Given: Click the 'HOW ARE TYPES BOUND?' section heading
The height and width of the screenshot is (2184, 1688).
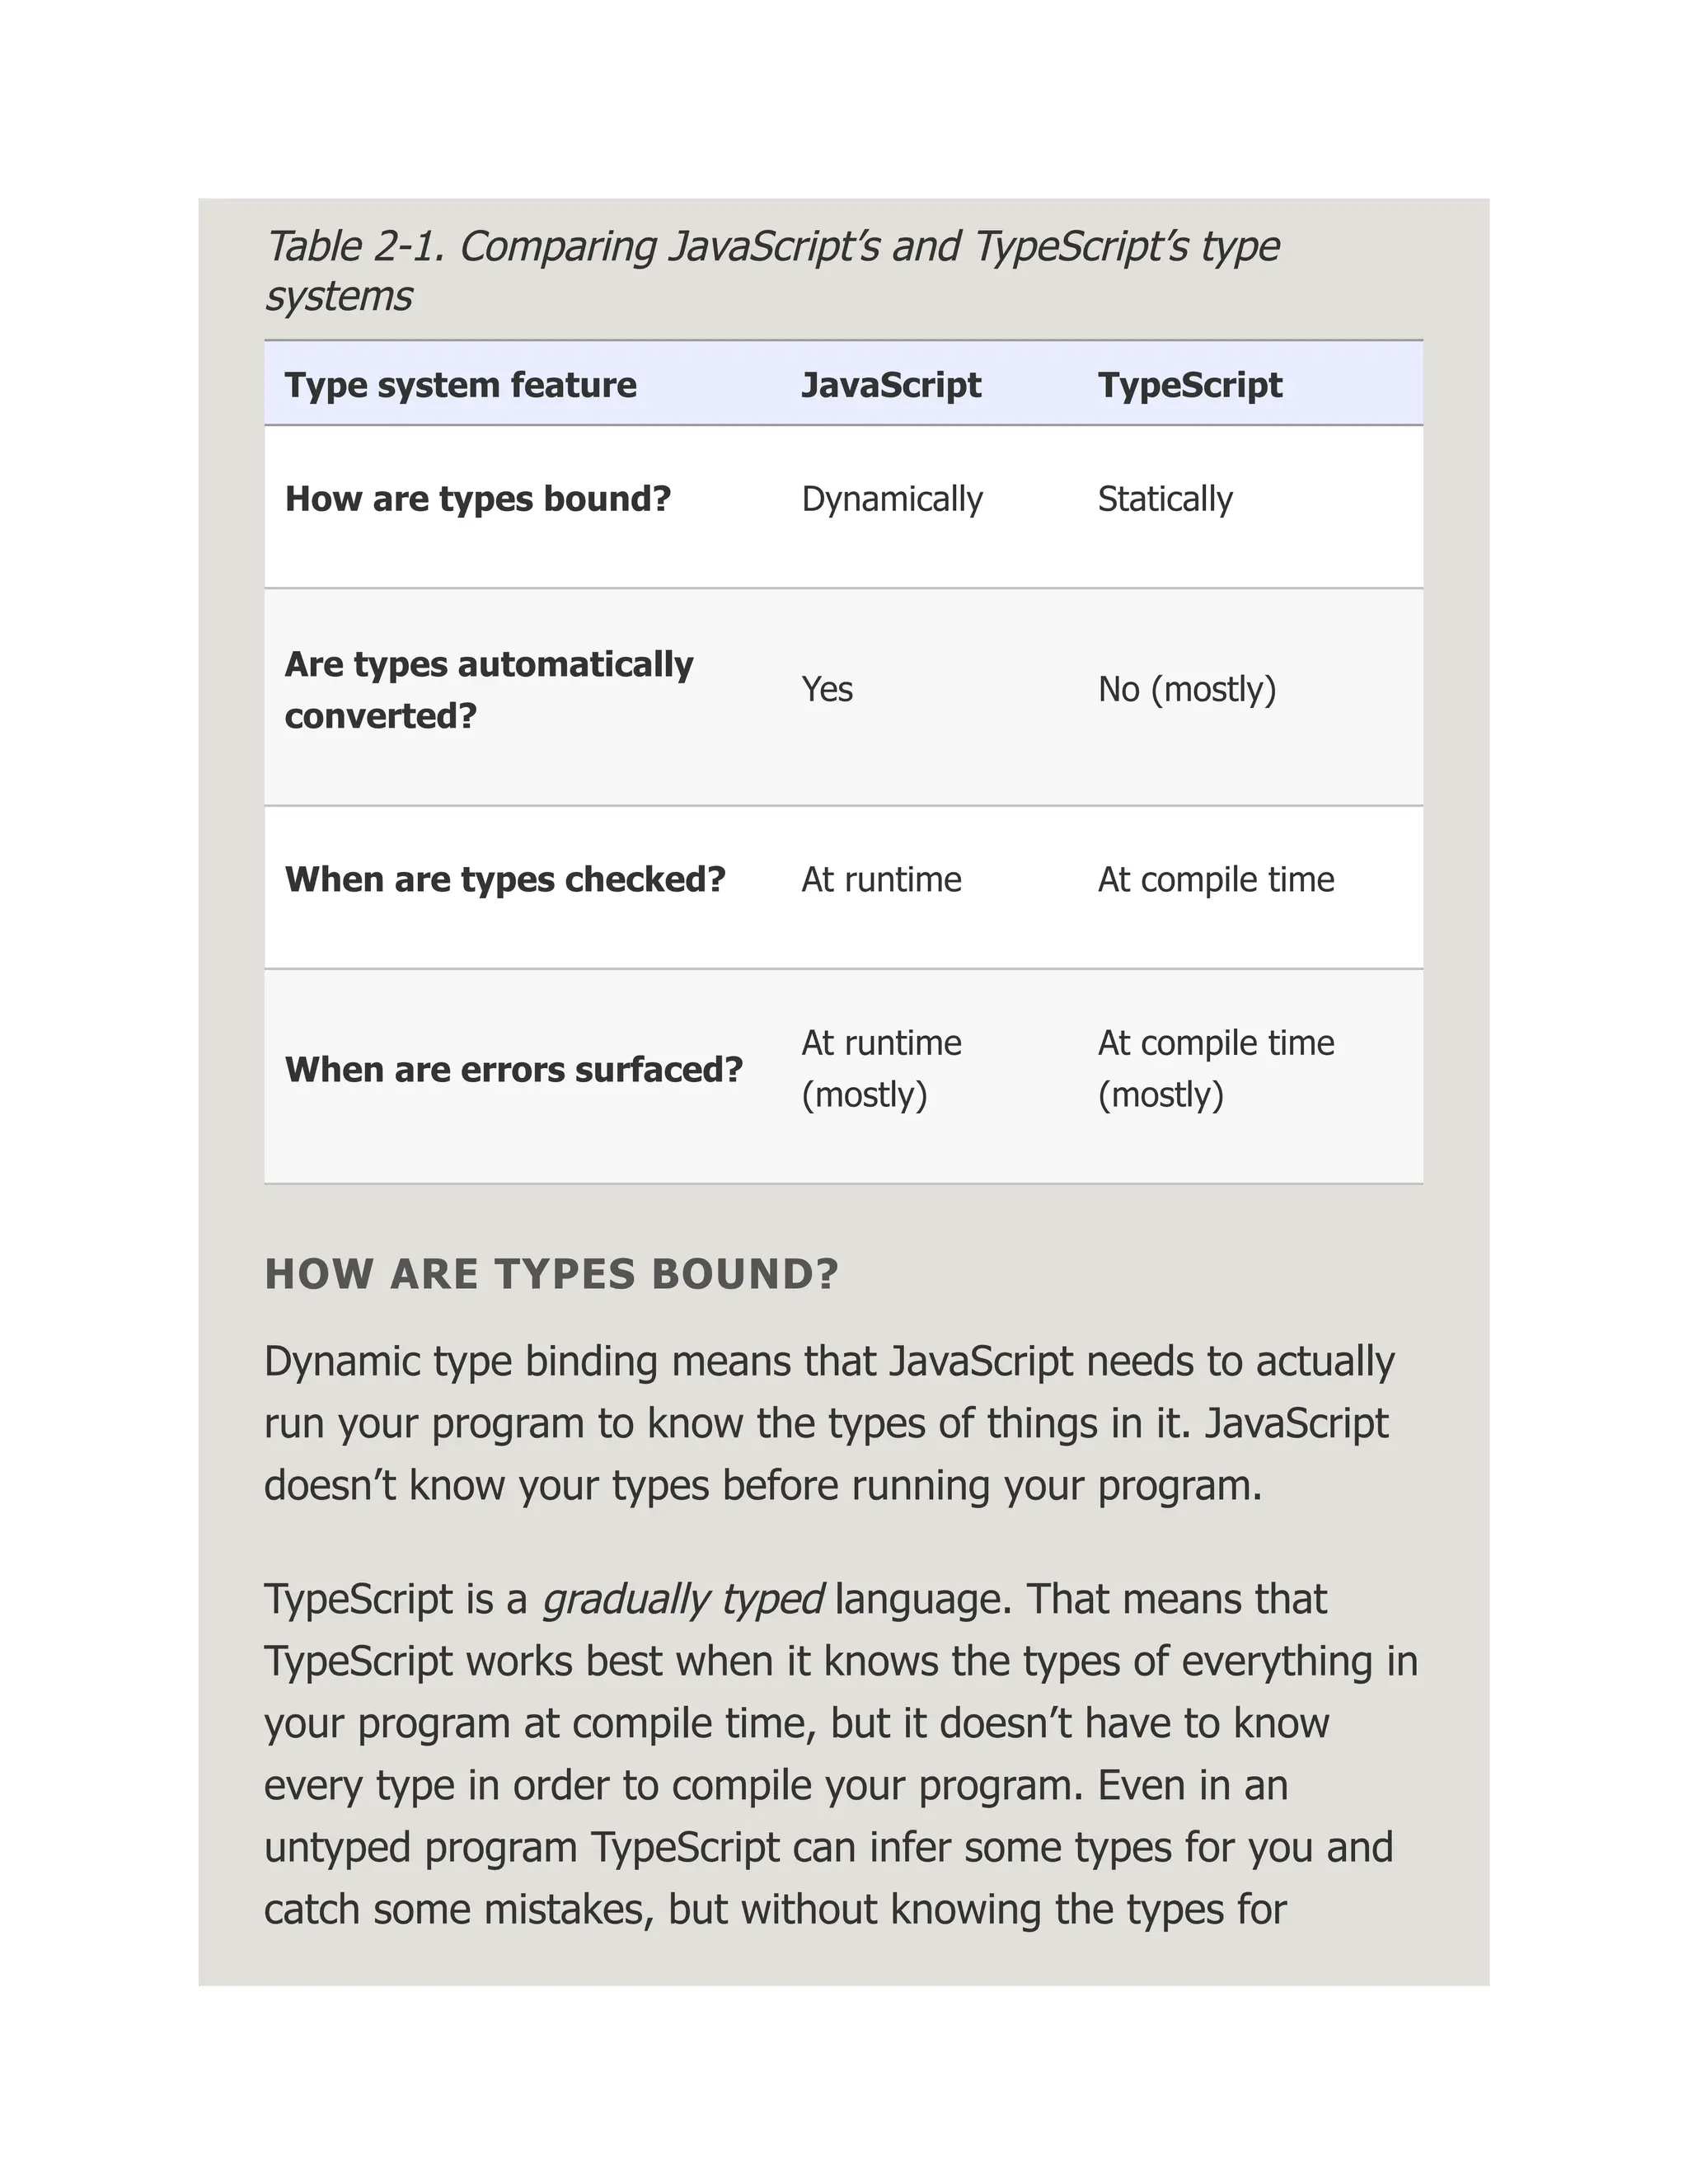Looking at the screenshot, I should 551,1274.
